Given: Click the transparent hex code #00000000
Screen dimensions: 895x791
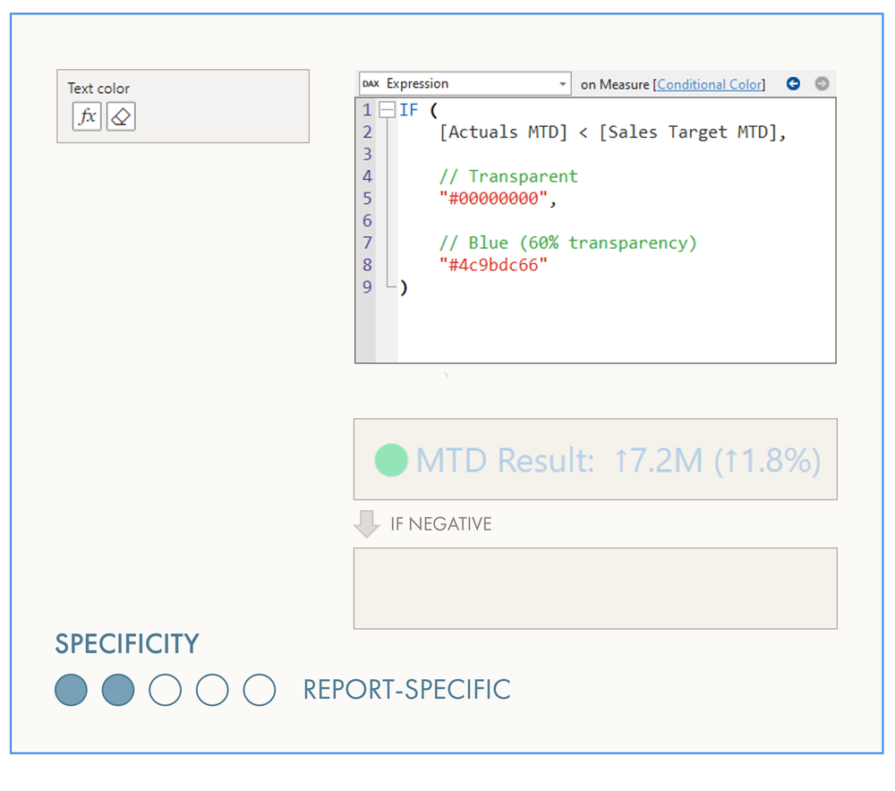Looking at the screenshot, I should point(490,198).
